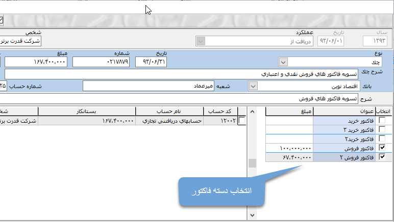
Task: Select the check date field 93/06/31
Action: click(x=152, y=62)
